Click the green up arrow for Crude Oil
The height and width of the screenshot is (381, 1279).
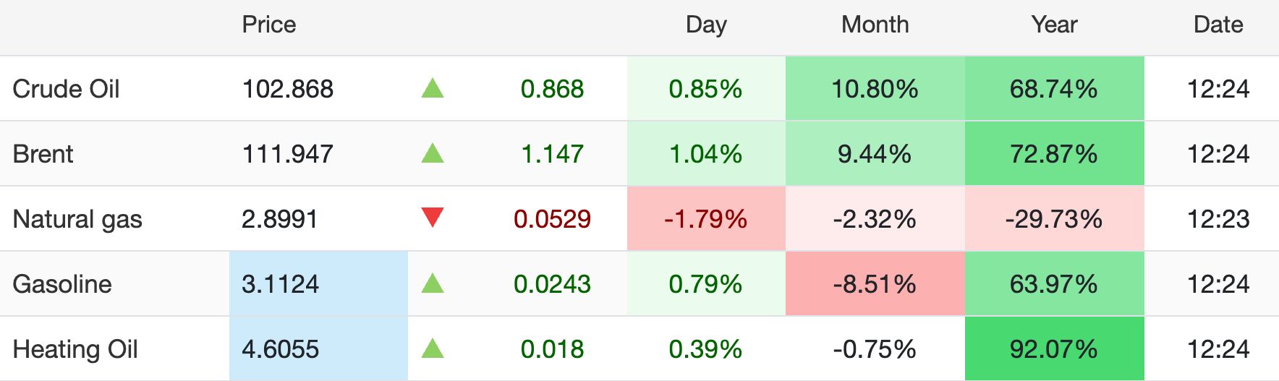coord(433,88)
